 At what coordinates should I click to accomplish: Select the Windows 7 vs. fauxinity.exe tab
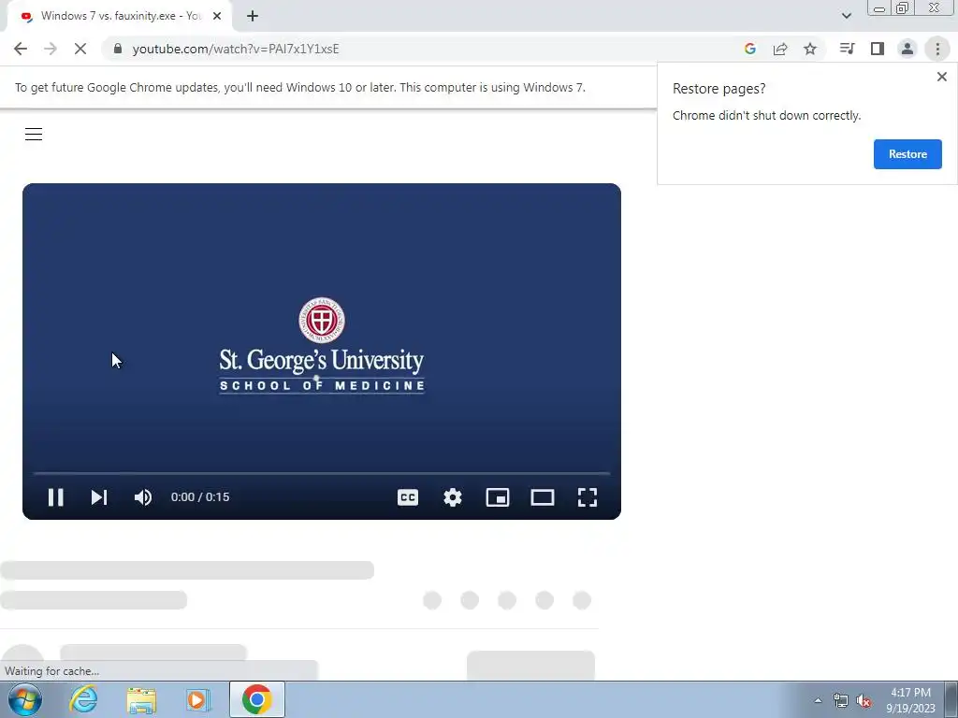119,17
